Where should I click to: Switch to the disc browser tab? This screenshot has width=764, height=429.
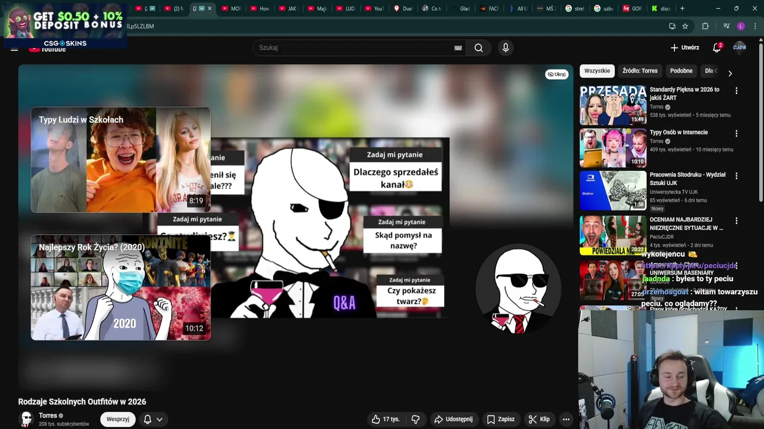coord(661,8)
